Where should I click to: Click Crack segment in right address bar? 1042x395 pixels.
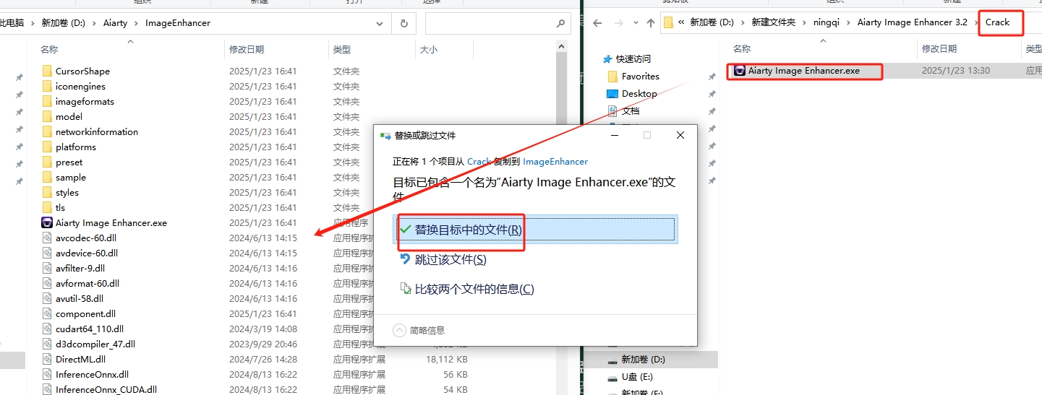997,22
